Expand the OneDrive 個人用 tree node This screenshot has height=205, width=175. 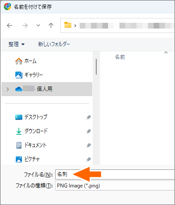[x=7, y=89]
